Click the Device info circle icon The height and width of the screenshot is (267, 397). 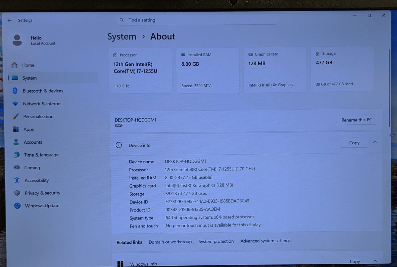click(119, 145)
